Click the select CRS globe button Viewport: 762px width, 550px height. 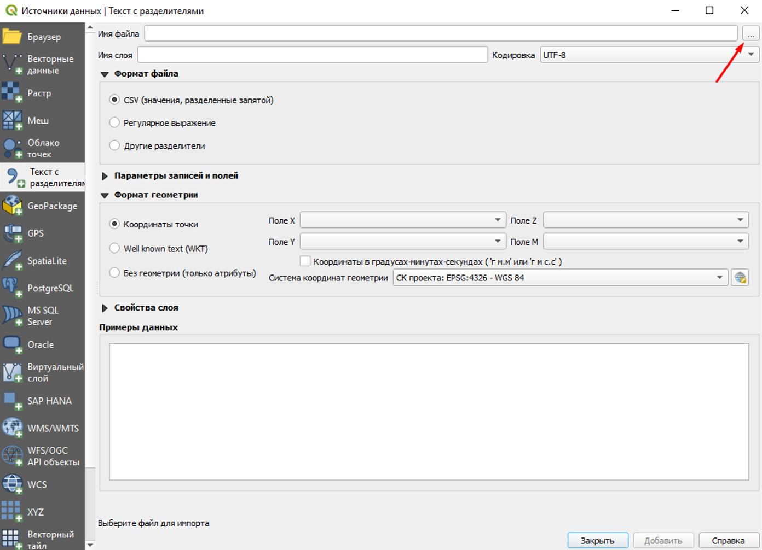tap(740, 278)
